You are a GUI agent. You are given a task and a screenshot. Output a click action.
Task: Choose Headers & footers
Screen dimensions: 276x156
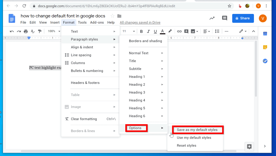[x=90, y=83]
